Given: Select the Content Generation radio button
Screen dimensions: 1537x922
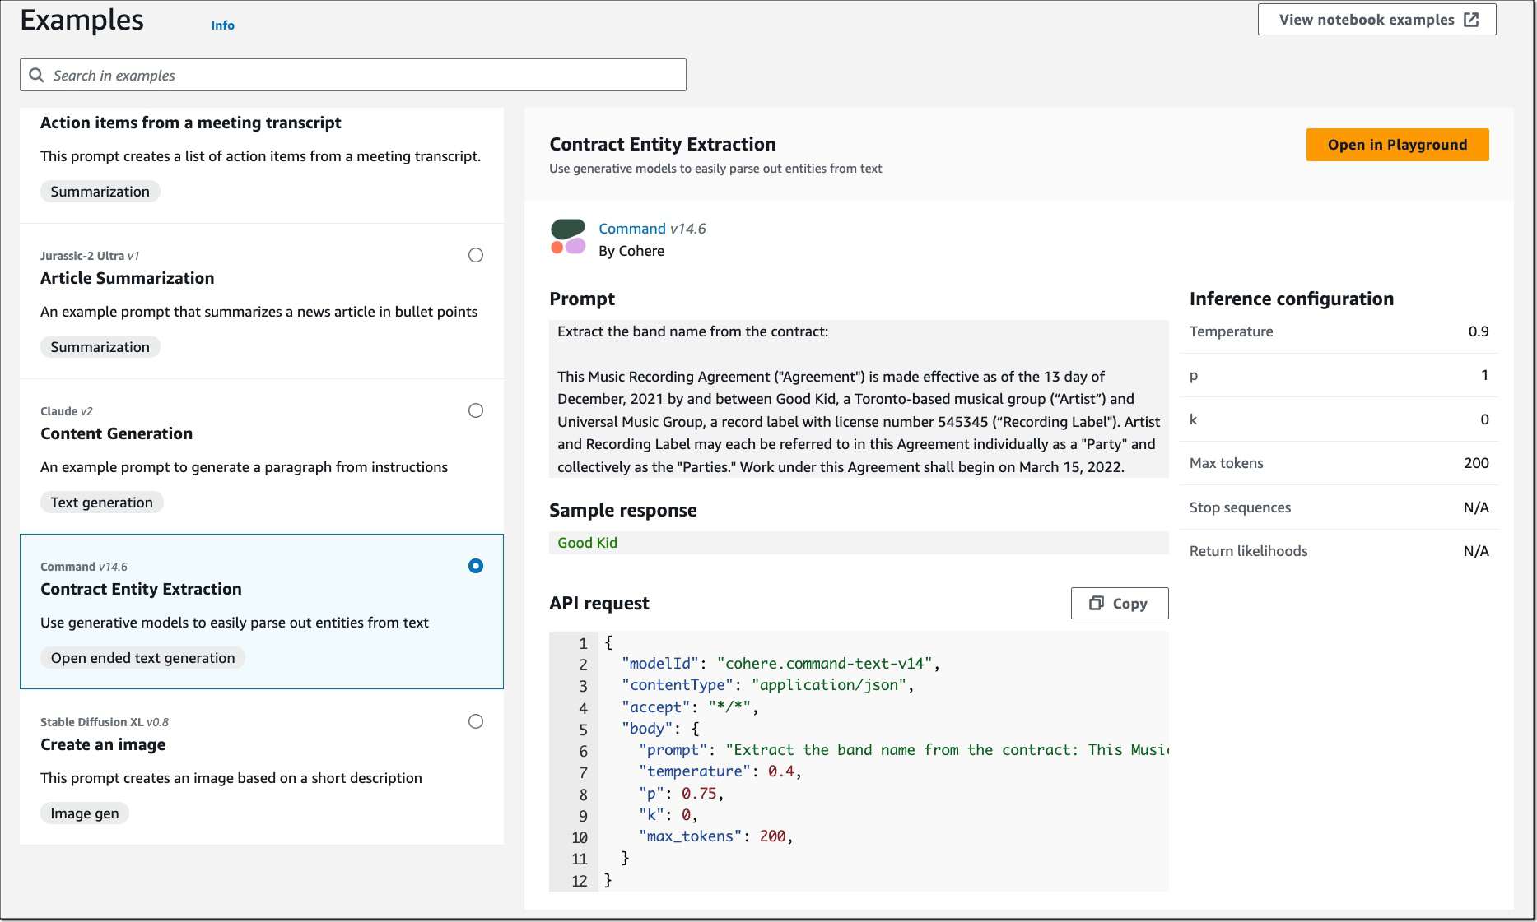Looking at the screenshot, I should pos(476,410).
